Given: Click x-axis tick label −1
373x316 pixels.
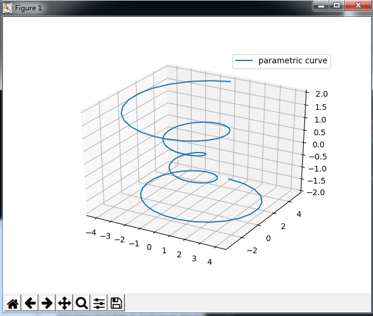Looking at the screenshot, I should [134, 243].
